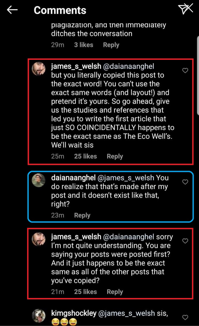Like daianaanghel's reply comment
Screen dimensions: 199x326
185,182
